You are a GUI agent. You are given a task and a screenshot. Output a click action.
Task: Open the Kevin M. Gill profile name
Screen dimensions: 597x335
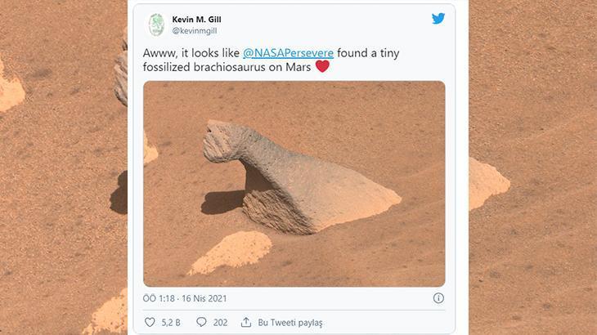(196, 19)
